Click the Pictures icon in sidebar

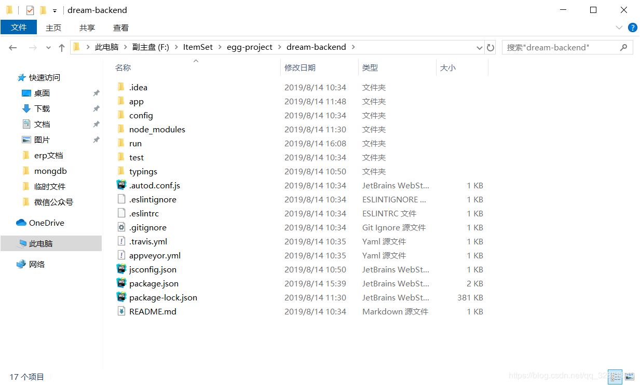[x=26, y=140]
